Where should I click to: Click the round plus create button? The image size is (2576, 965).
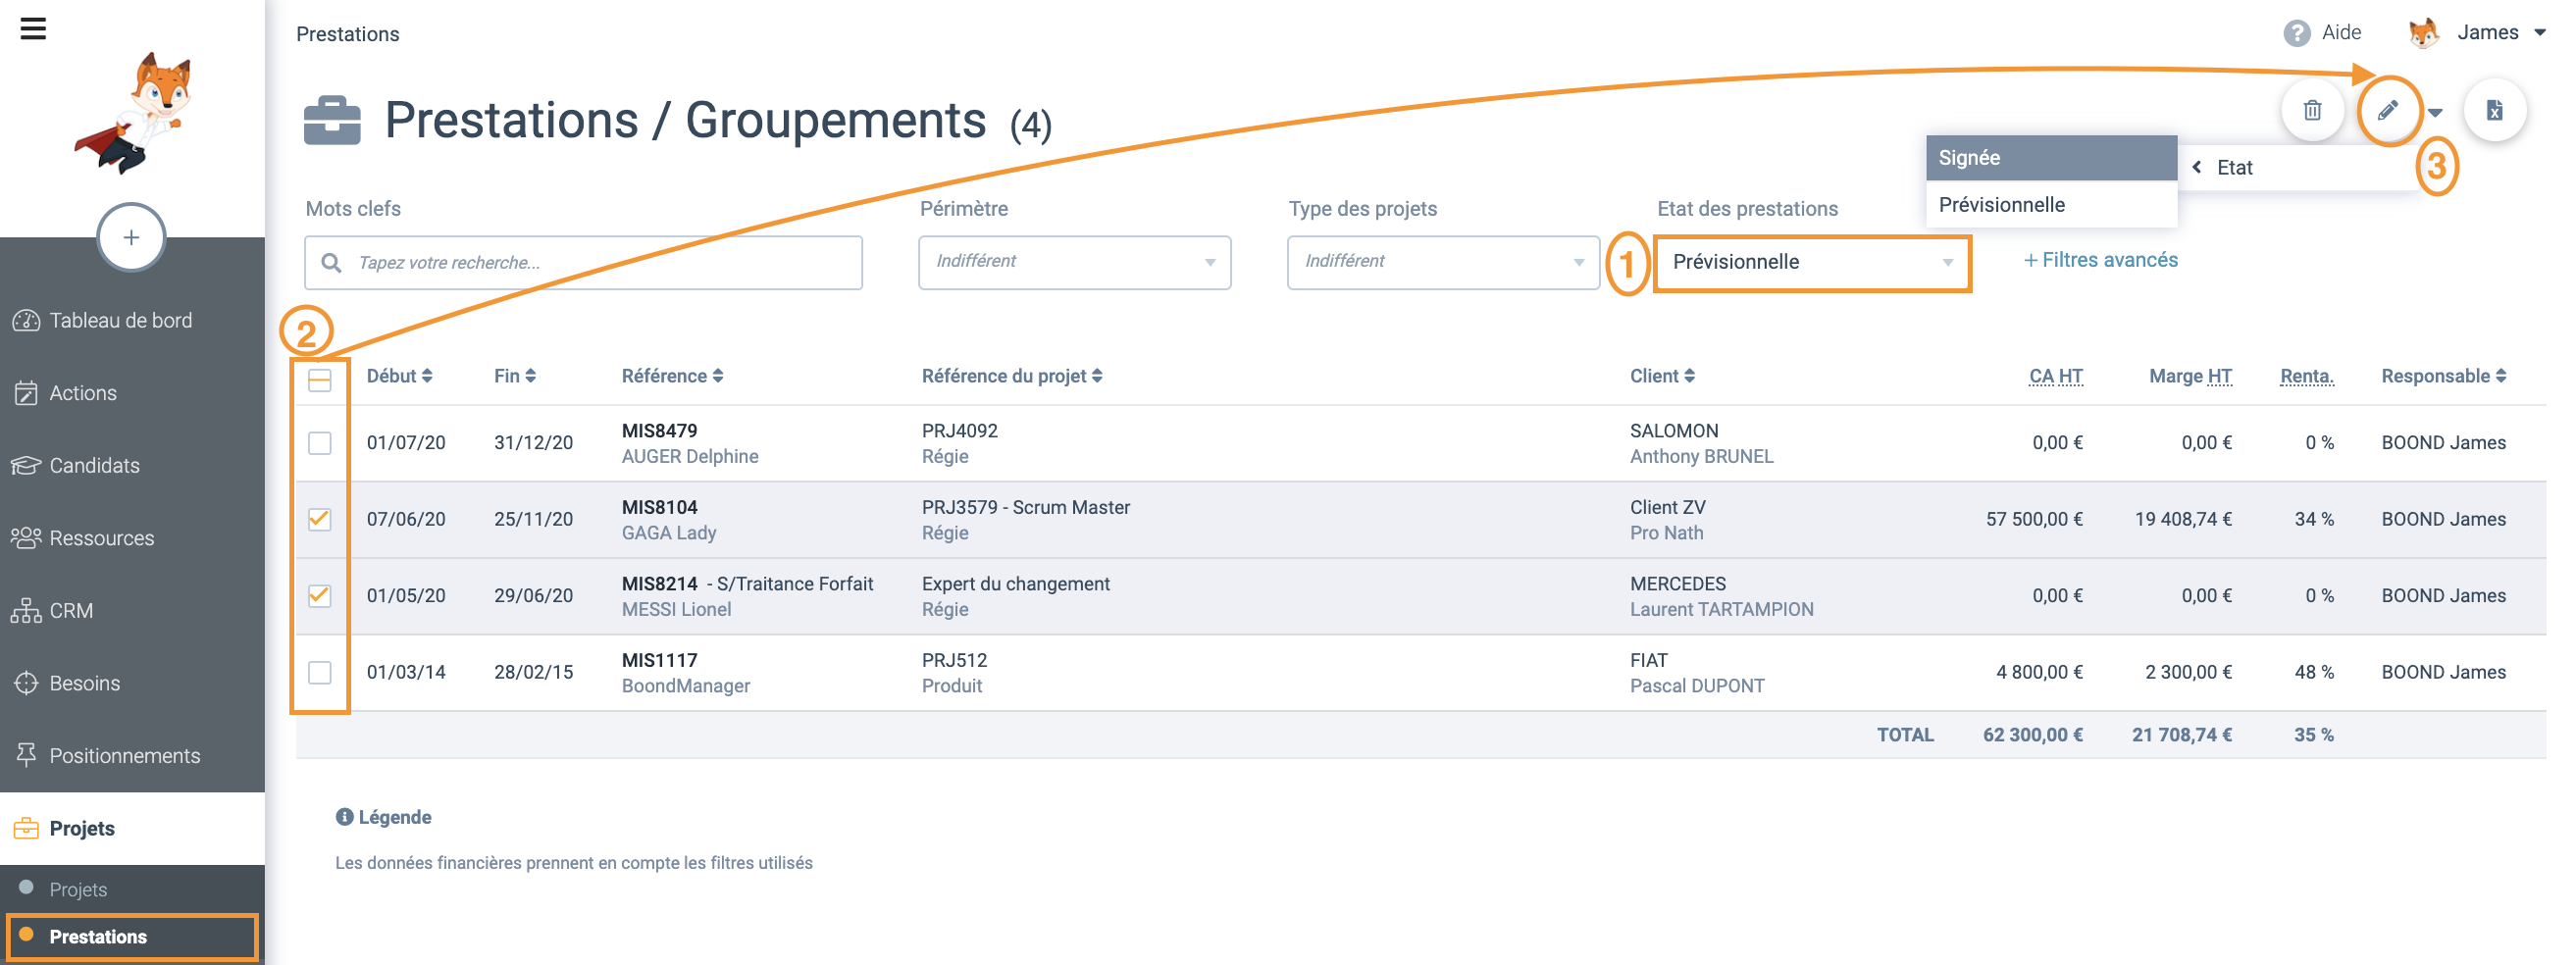pos(131,238)
